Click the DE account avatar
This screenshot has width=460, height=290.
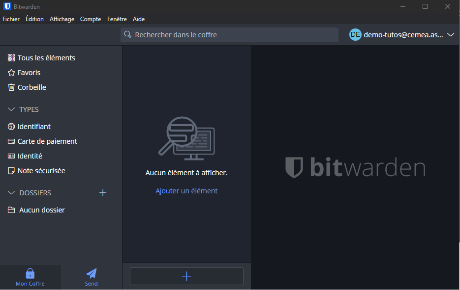point(355,34)
